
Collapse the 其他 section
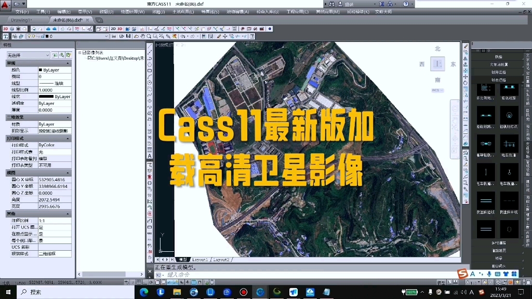click(x=68, y=213)
